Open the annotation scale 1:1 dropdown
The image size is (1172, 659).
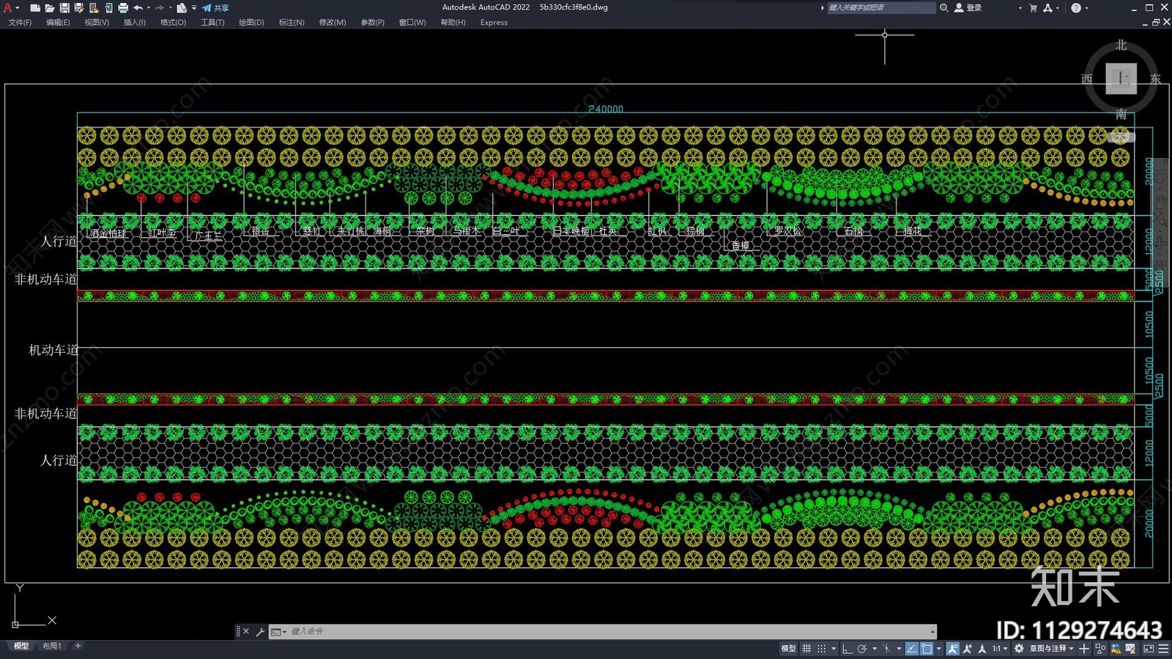coord(1000,649)
